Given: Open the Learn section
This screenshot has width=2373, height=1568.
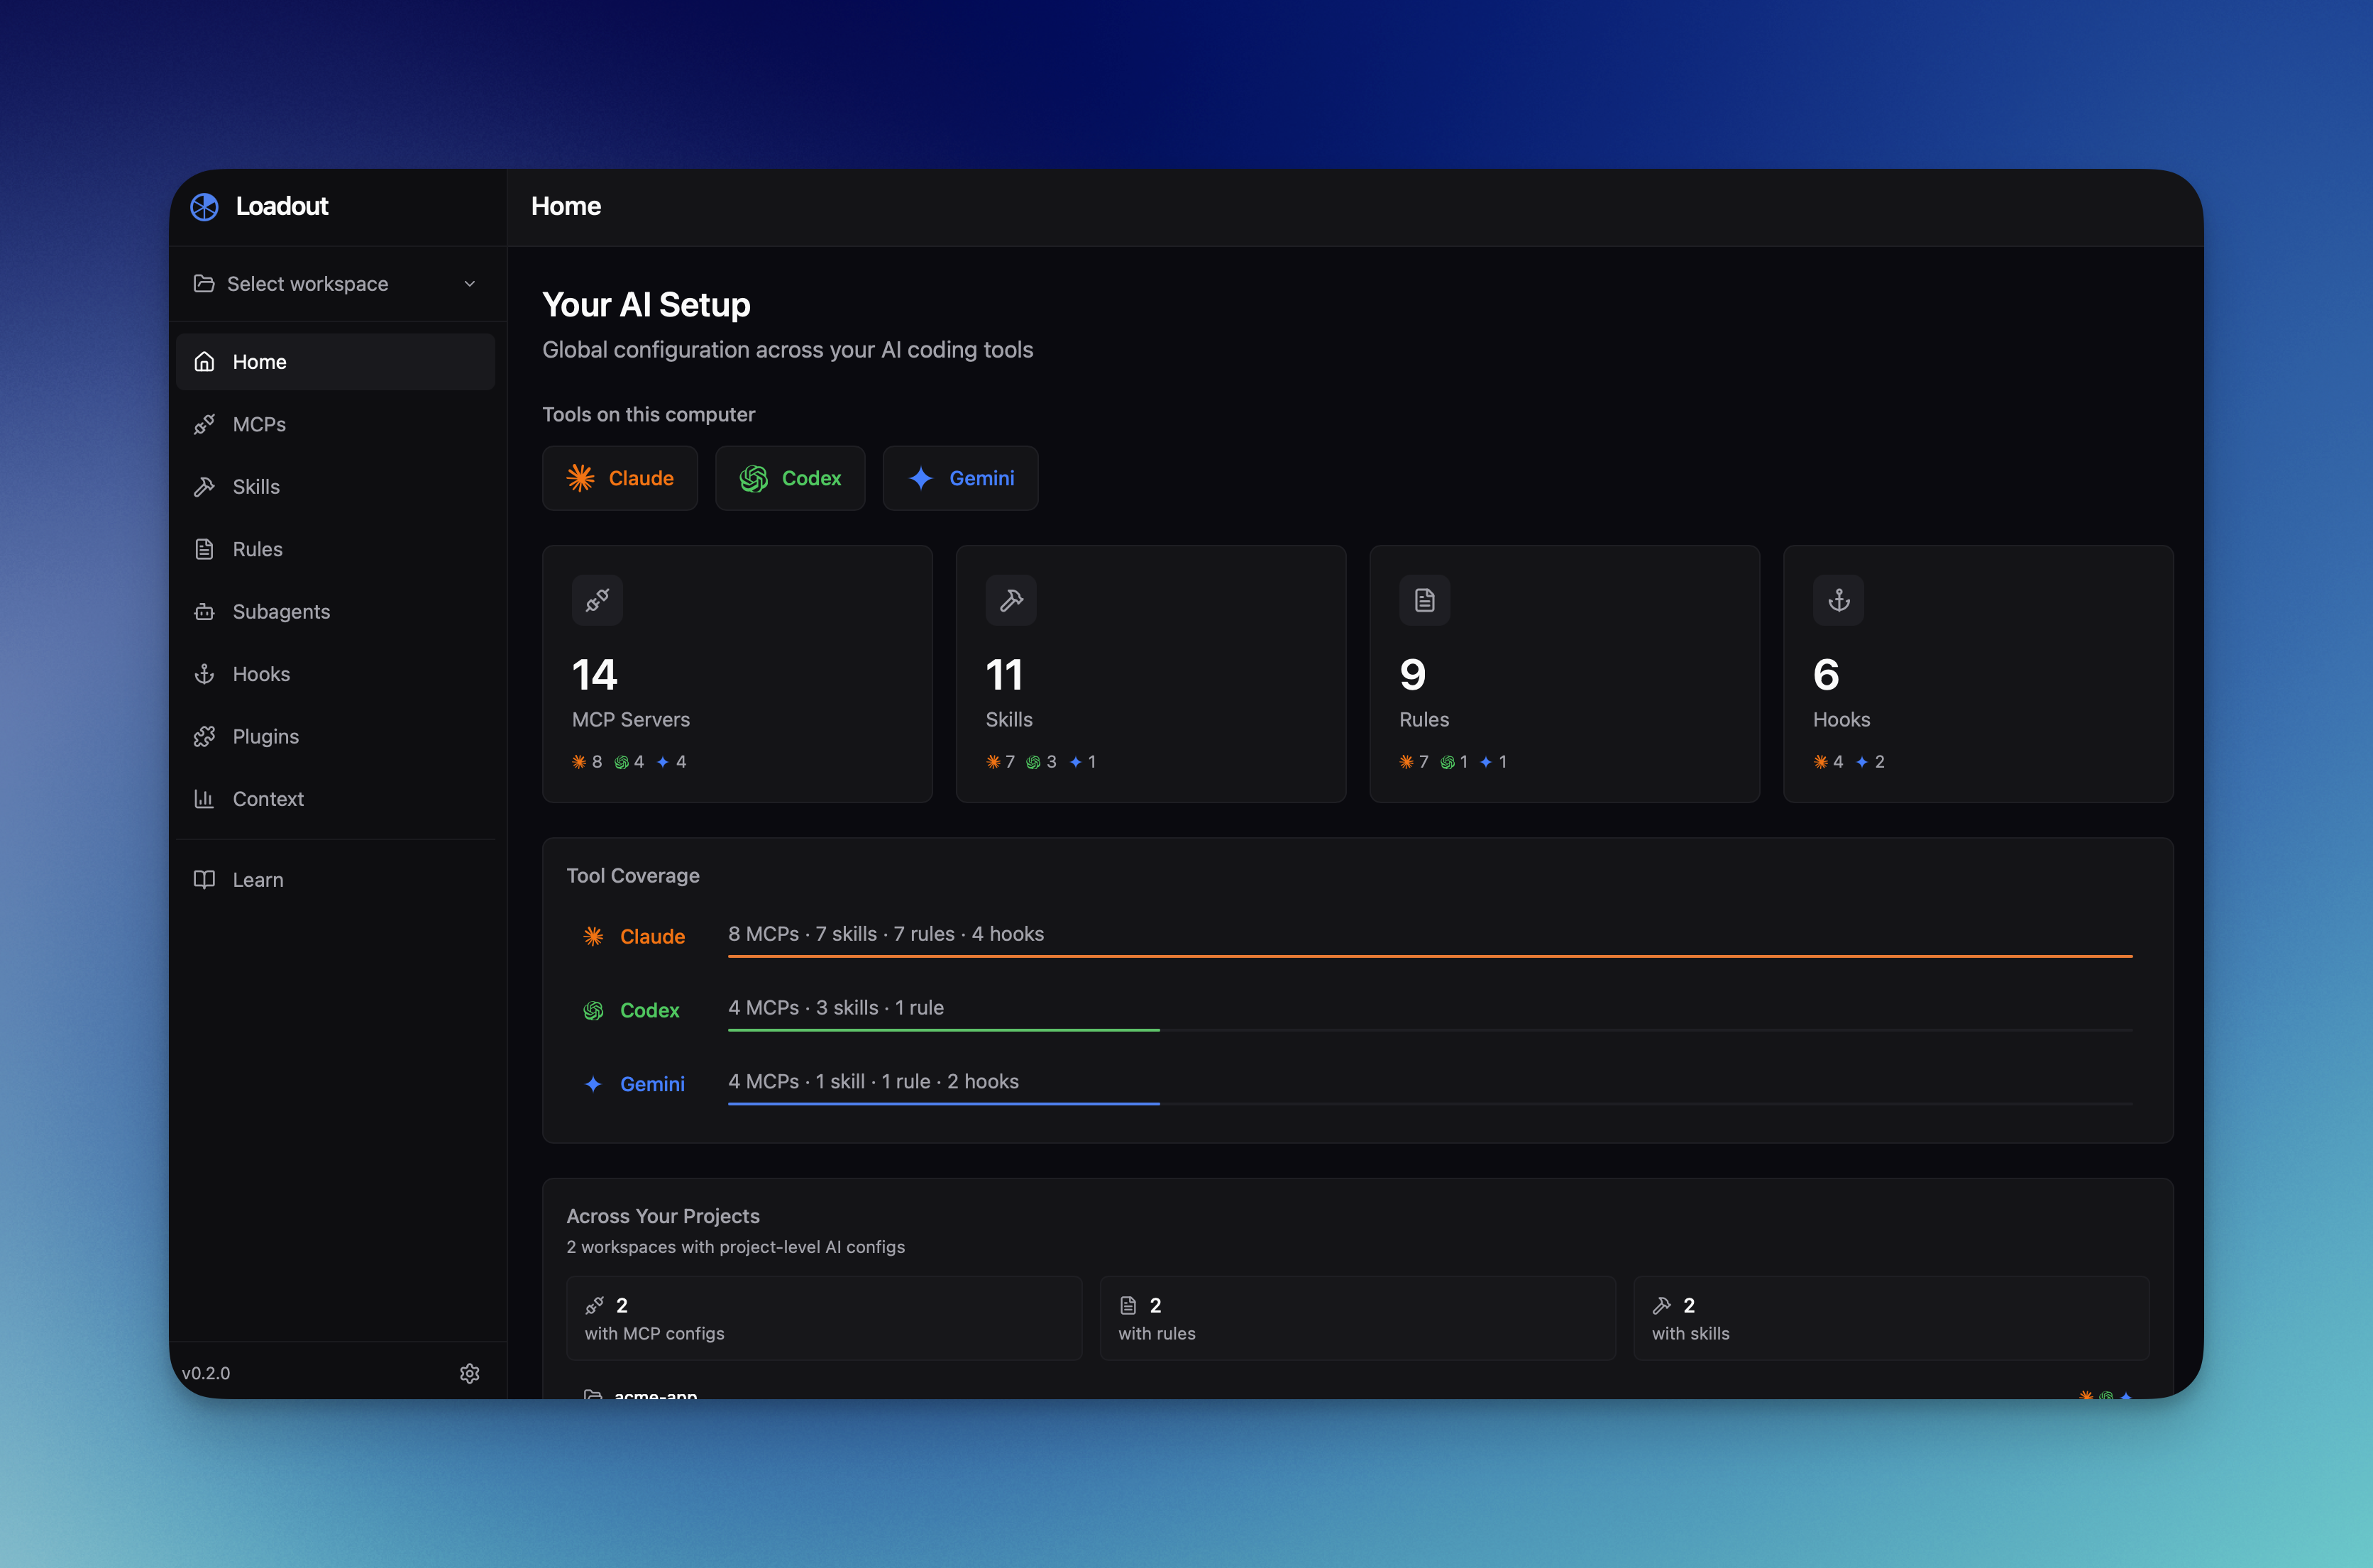Looking at the screenshot, I should pyautogui.click(x=258, y=879).
